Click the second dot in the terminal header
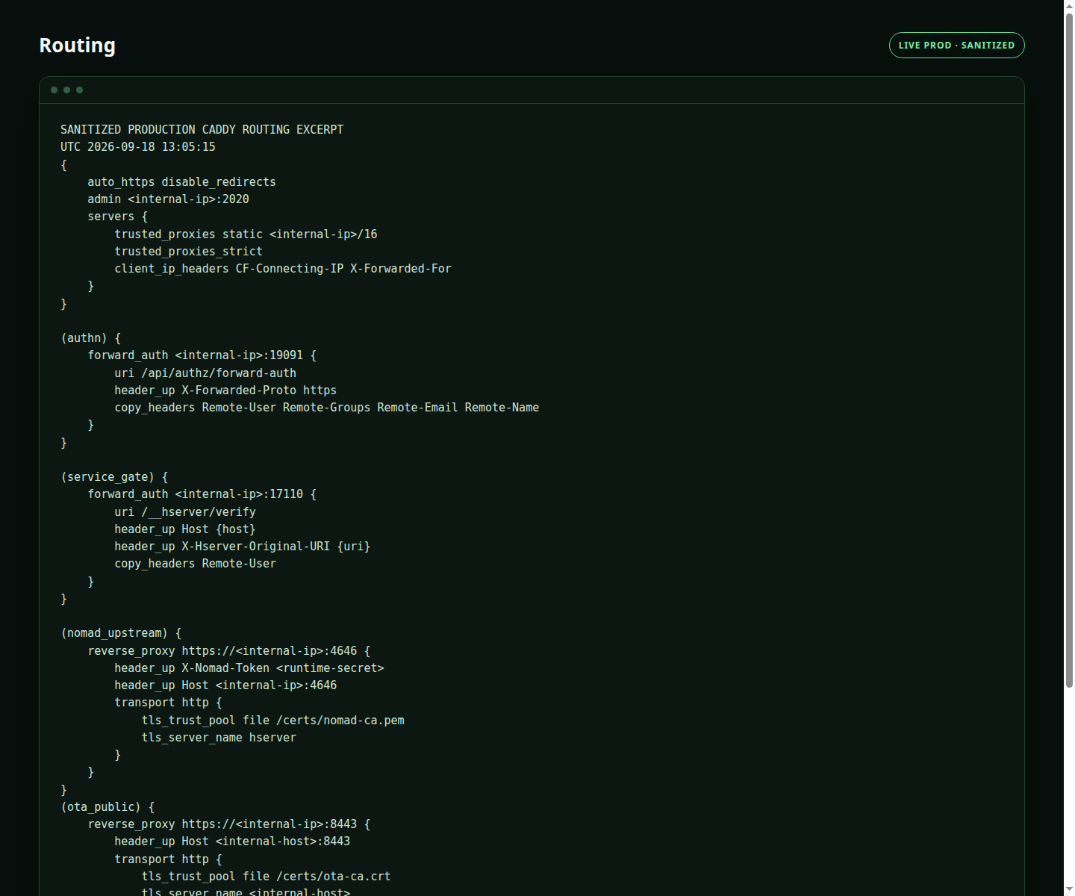The height and width of the screenshot is (896, 1075). [x=66, y=90]
